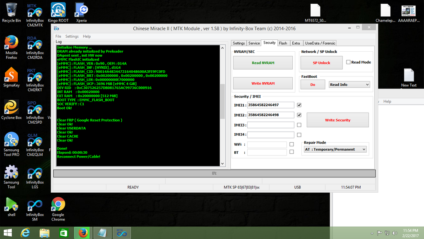The image size is (424, 239).
Task: Open the Samsung Tool PRO shortcut
Action: pyautogui.click(x=11, y=141)
